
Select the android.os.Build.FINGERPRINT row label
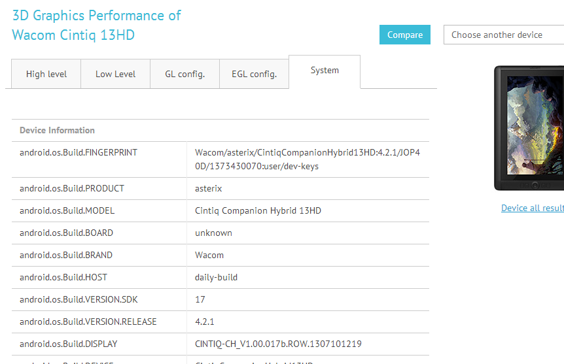[79, 152]
